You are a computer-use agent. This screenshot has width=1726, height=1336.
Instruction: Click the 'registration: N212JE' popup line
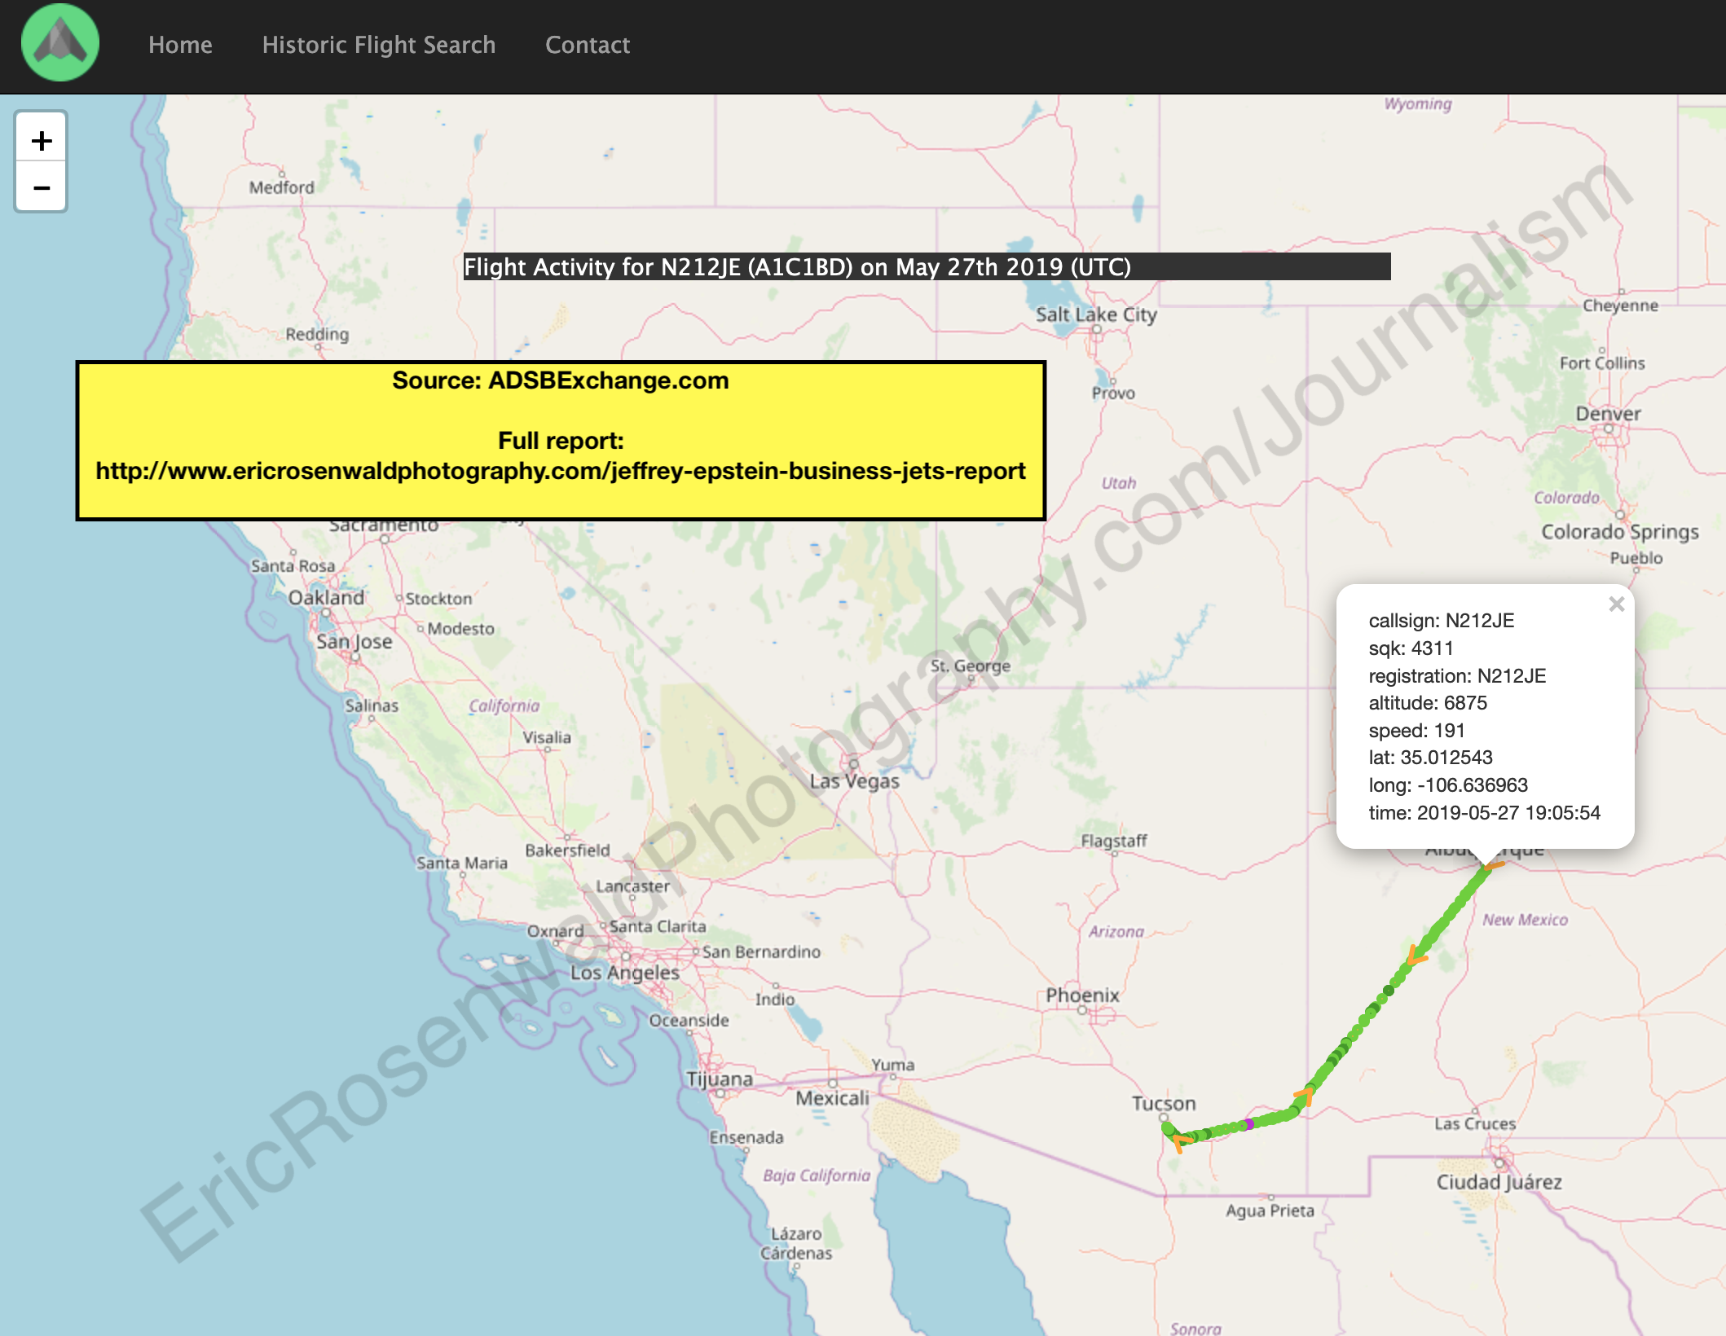pyautogui.click(x=1457, y=676)
